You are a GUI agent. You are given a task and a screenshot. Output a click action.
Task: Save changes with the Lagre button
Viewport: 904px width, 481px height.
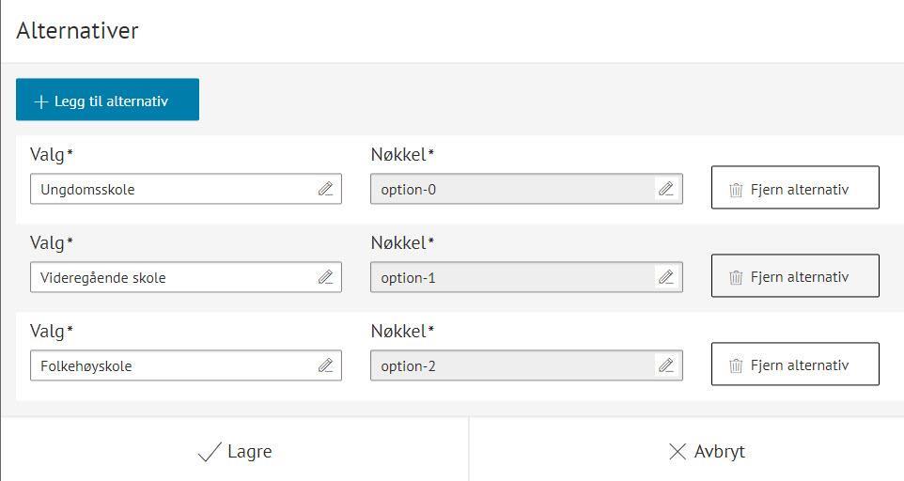point(235,452)
